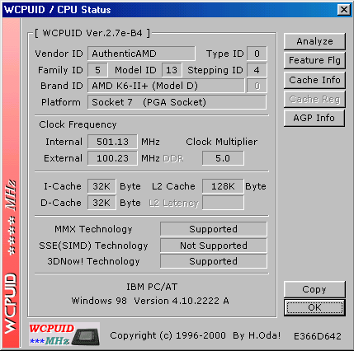Screen dimensions: 354x351
Task: Click the Clock Frequency heading
Action: pos(78,124)
